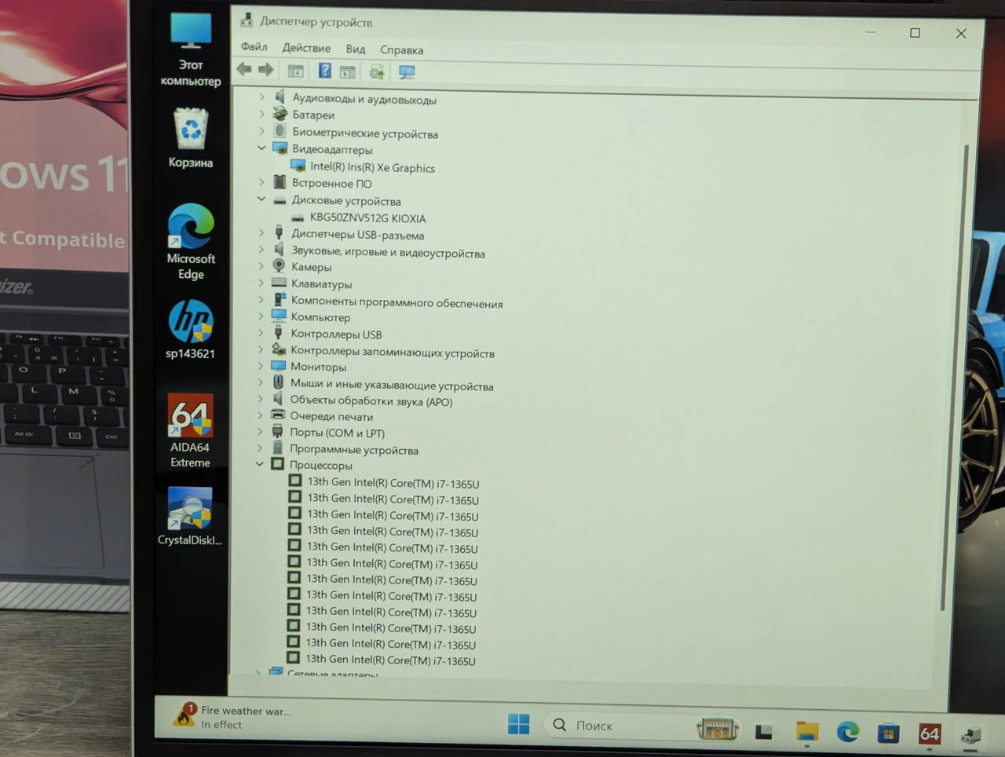Switch to AIDA64 on the taskbar
This screenshot has width=1005, height=757.
[930, 734]
